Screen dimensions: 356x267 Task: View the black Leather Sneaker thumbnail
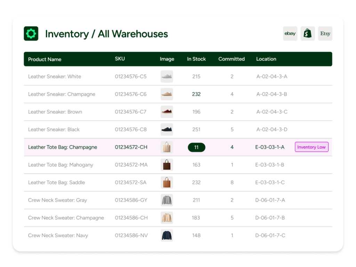tap(167, 129)
